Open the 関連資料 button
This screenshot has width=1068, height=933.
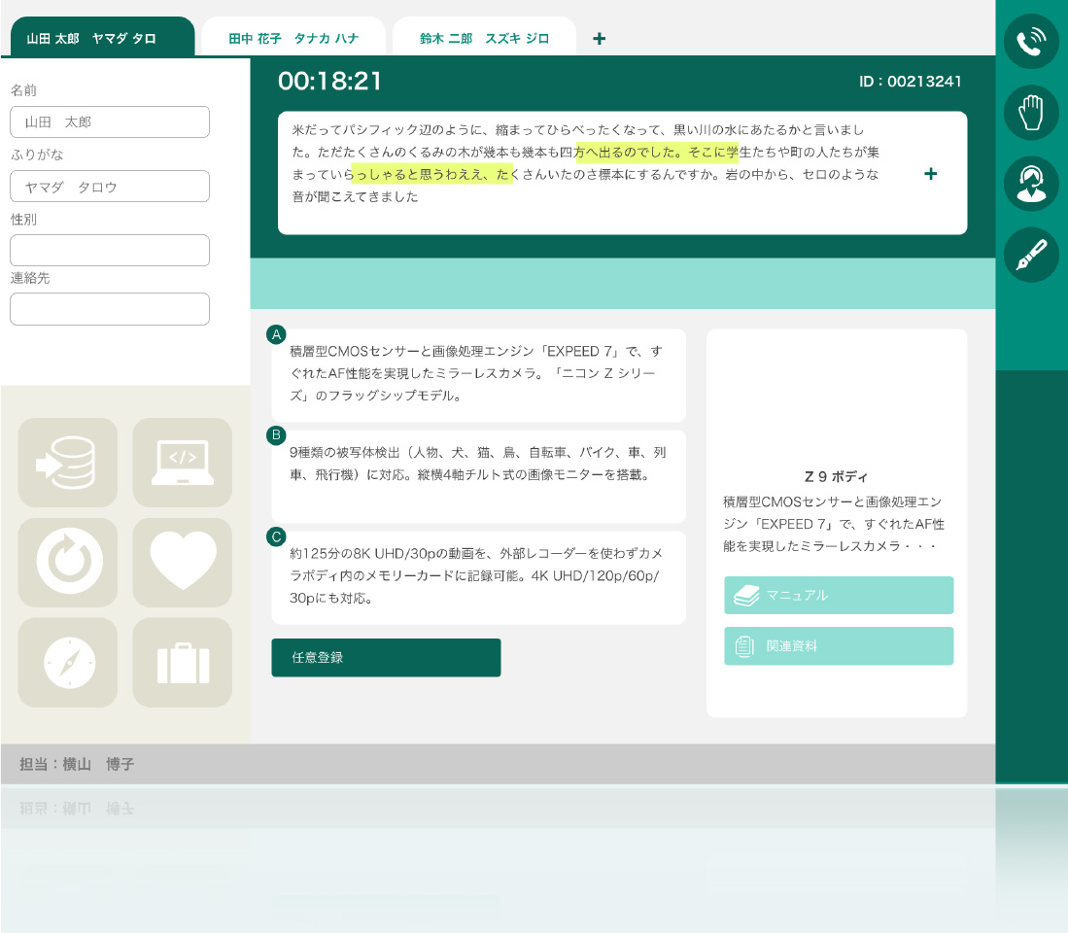[839, 645]
